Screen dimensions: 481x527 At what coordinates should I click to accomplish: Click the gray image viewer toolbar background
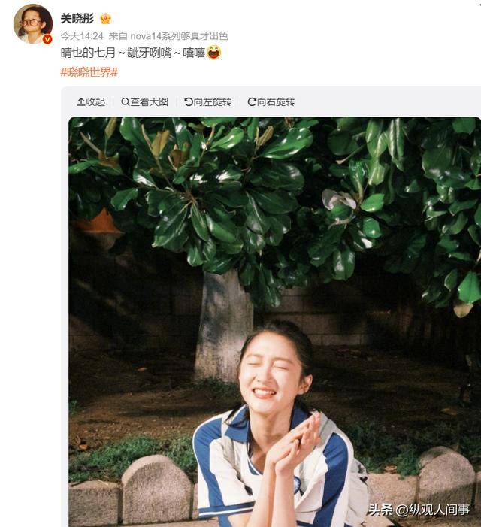pyautogui.click(x=370, y=101)
